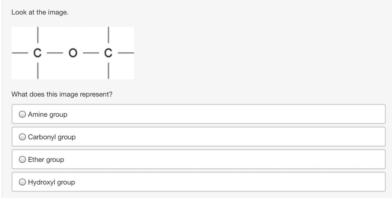Click empty area of the Hydroxyl group answer box
The image size is (392, 198).
click(229, 182)
